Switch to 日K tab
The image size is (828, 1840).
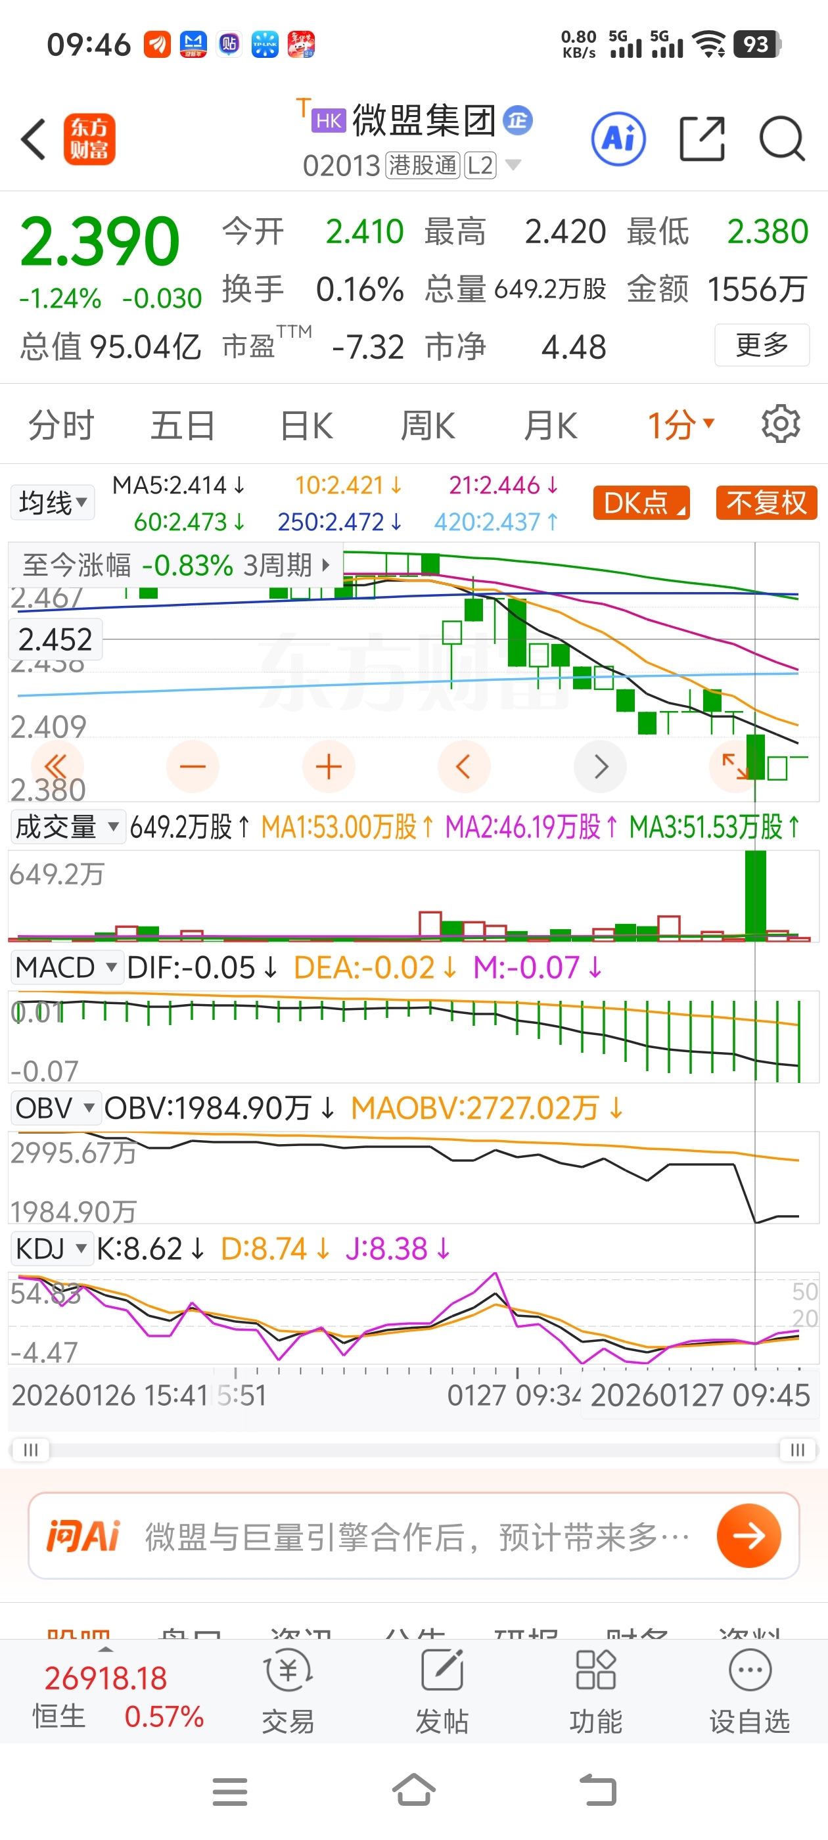(x=306, y=425)
